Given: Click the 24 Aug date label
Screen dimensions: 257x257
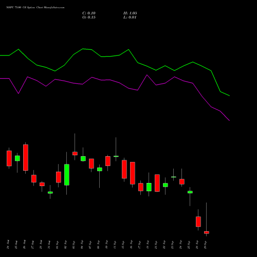Looking at the screenshot, I should (x=8, y=244).
